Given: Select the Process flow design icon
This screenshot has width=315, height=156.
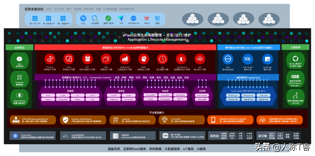Looking at the screenshot, I should [50, 59].
